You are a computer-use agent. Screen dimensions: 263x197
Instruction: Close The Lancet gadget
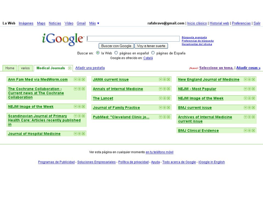click(x=168, y=98)
